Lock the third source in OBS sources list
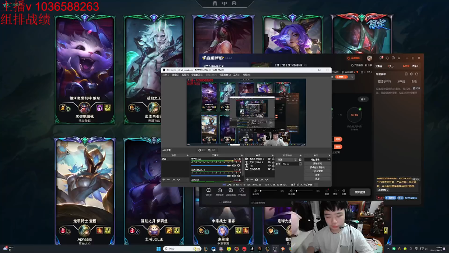The height and width of the screenshot is (253, 449). click(273, 166)
